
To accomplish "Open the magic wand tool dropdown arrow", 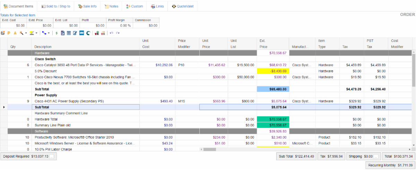I will pyautogui.click(x=26, y=33).
